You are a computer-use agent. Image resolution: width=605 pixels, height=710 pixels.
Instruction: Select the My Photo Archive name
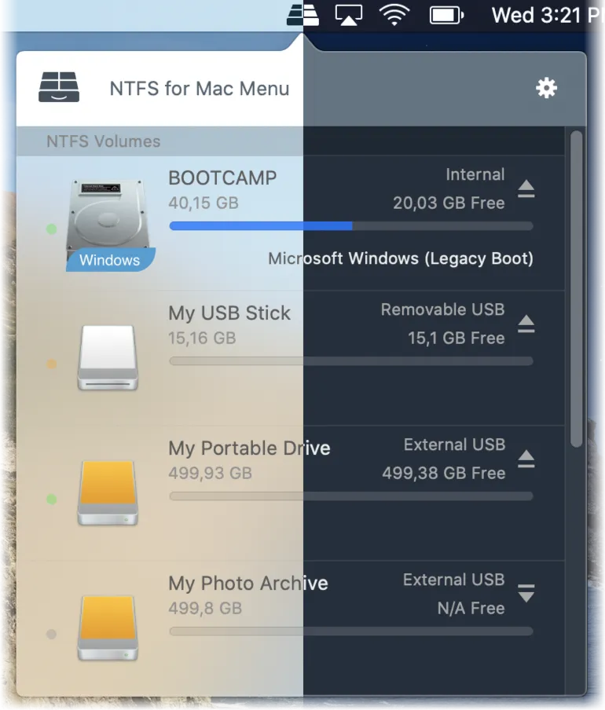pos(247,584)
